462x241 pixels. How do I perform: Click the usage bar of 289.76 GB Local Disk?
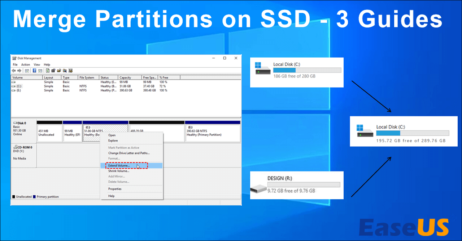coord(413,133)
